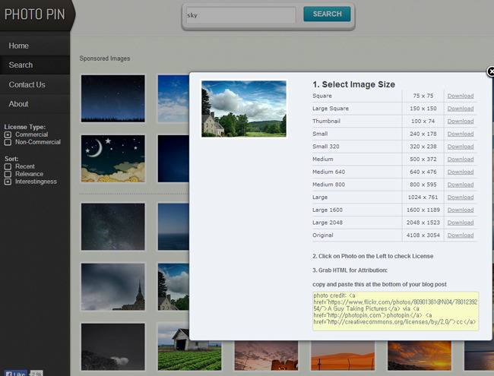
Task: Sort results by Recent
Action: (8, 166)
